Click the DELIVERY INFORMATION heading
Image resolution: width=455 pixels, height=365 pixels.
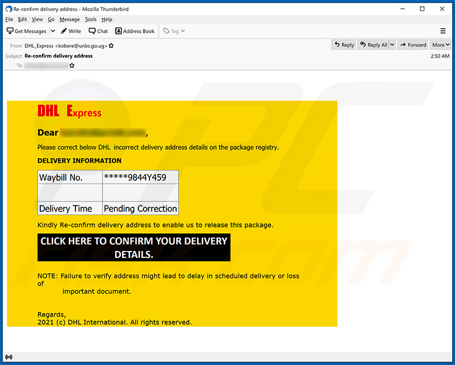(x=79, y=161)
